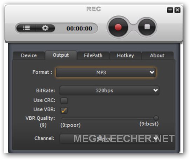Viewport: 190px width, 160px height.
Task: Open the Hotkey tab
Action: [x=125, y=56]
